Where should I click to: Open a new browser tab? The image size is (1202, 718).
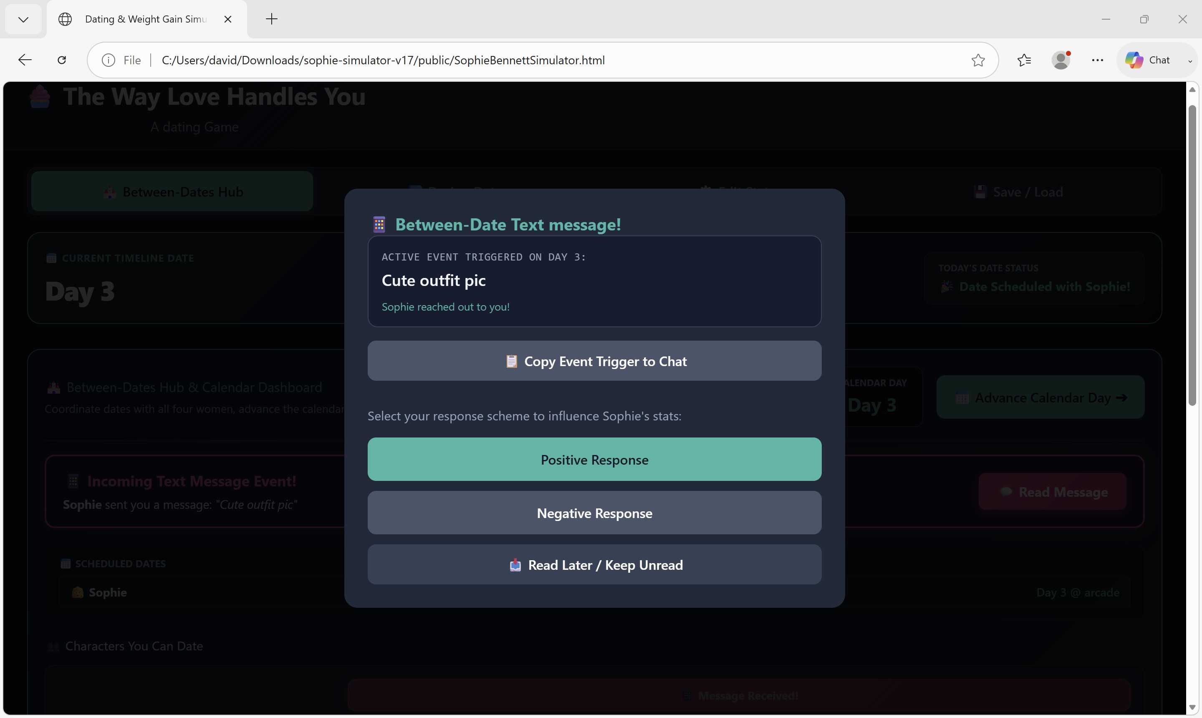click(272, 19)
